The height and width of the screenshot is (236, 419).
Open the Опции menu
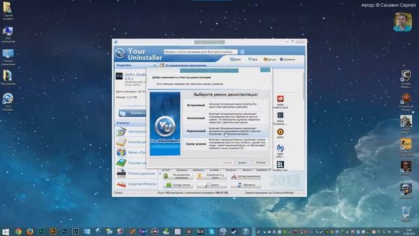[270, 60]
